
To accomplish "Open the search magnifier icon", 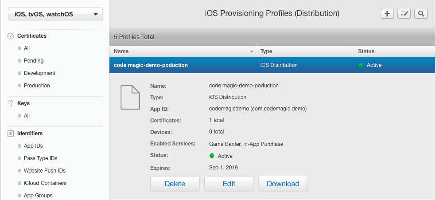I will click(420, 14).
